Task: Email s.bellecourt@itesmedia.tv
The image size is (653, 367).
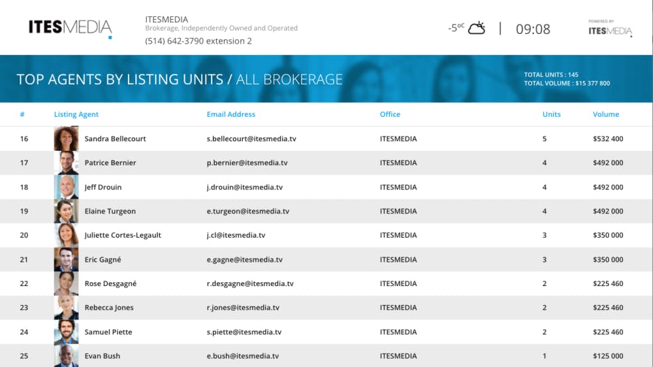Action: tap(251, 139)
